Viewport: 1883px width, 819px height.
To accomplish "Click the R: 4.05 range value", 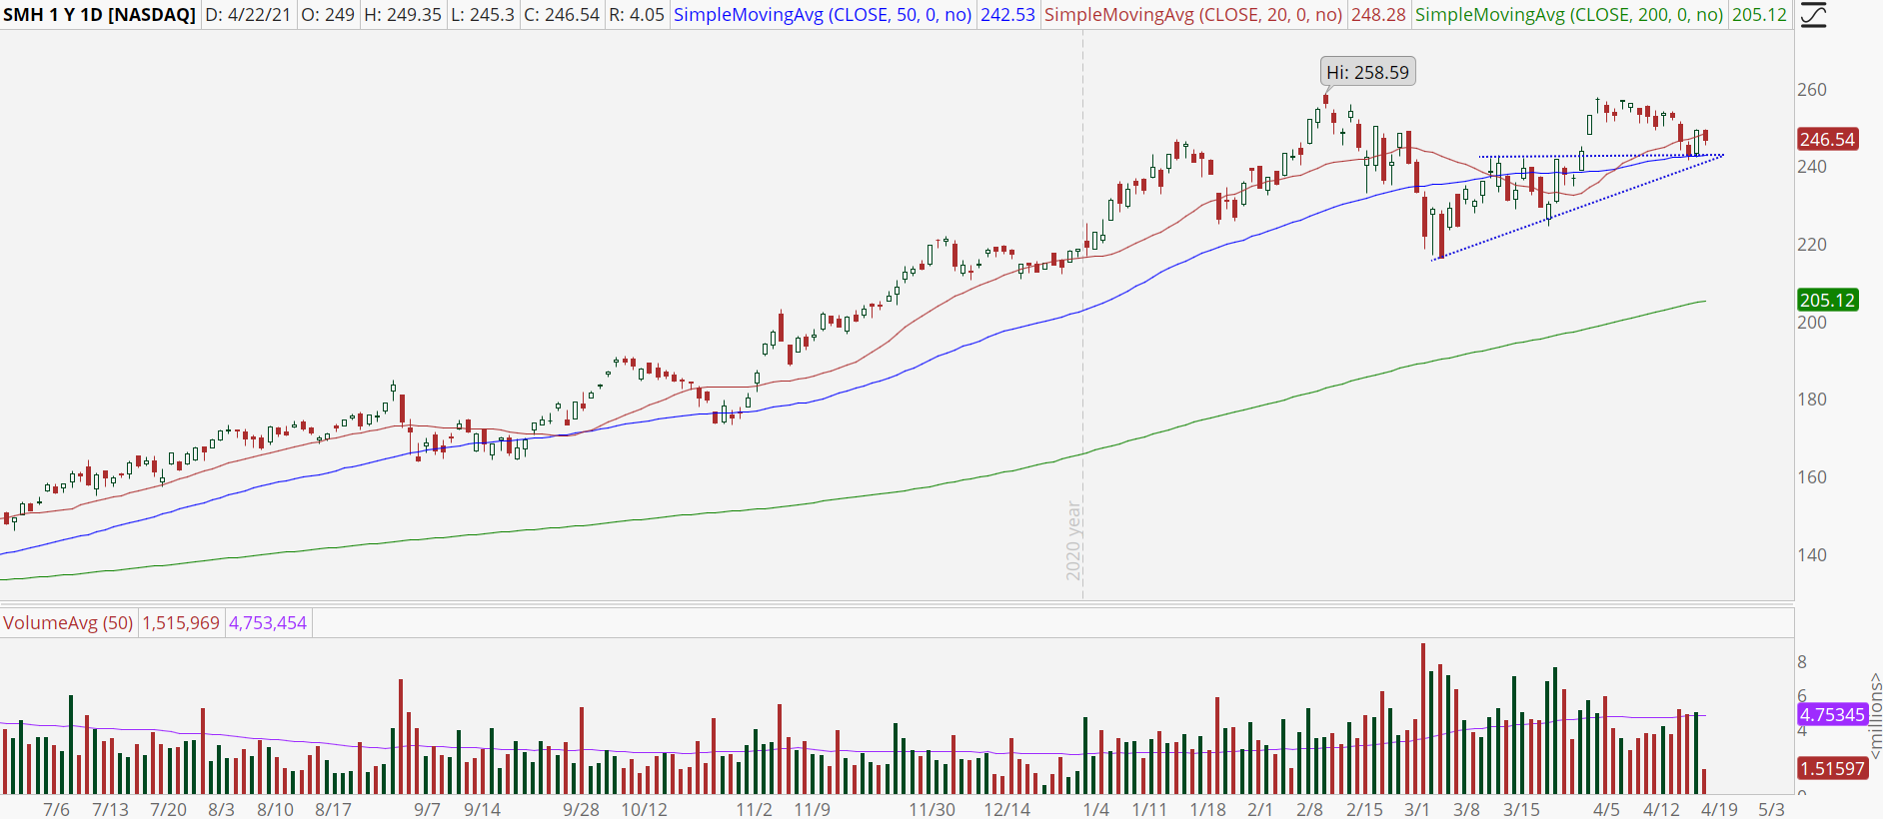I will 637,15.
